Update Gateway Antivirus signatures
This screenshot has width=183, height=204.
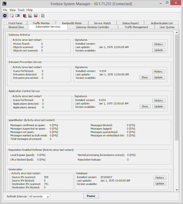tap(158, 50)
